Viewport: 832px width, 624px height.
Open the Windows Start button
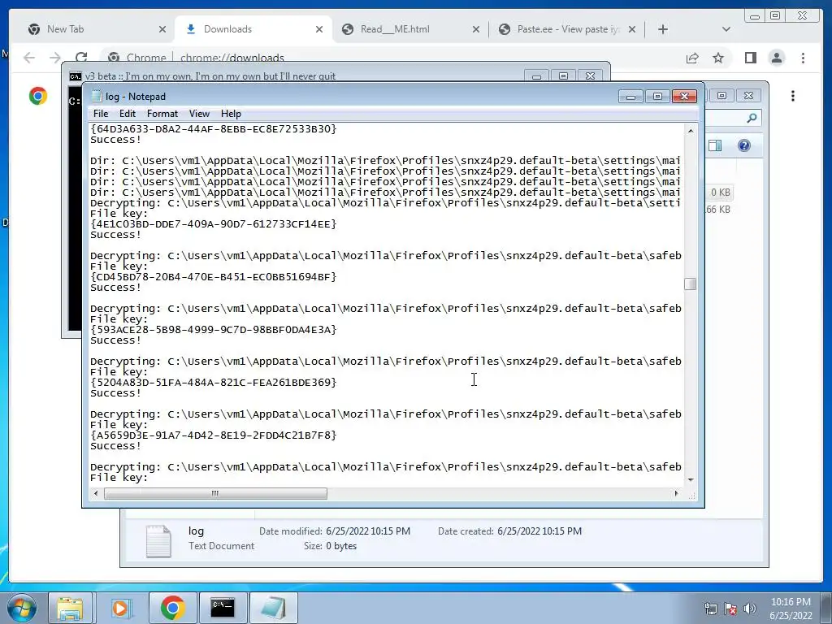pos(22,608)
